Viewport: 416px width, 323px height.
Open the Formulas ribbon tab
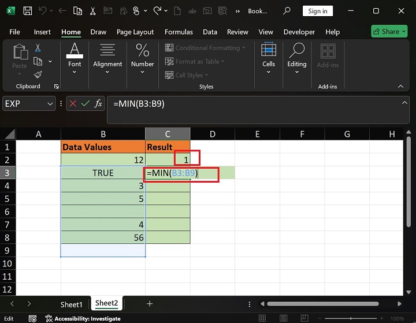tap(179, 32)
